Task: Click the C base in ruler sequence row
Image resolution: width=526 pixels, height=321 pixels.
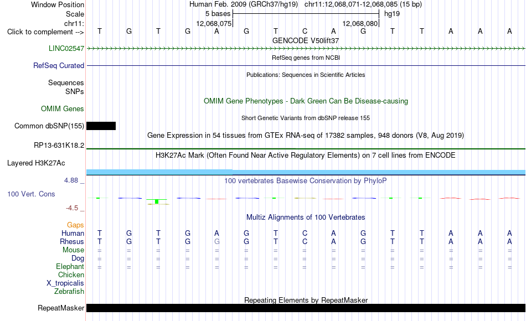Action: coord(305,31)
